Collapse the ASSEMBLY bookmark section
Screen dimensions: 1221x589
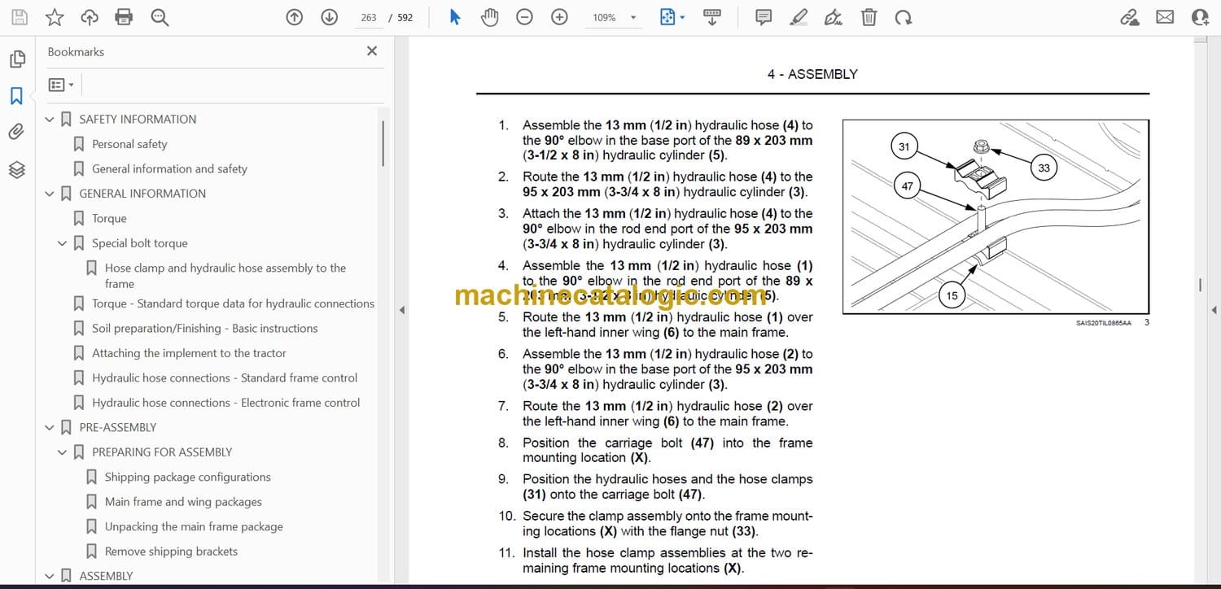click(50, 576)
